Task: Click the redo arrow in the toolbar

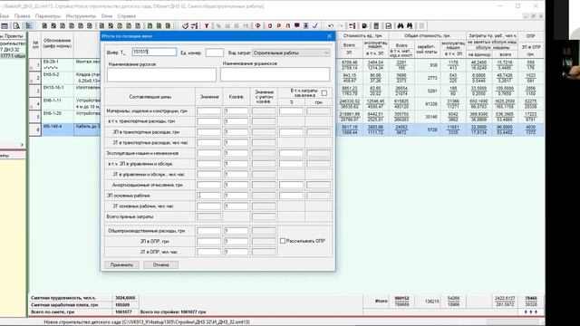Action: coord(341,25)
